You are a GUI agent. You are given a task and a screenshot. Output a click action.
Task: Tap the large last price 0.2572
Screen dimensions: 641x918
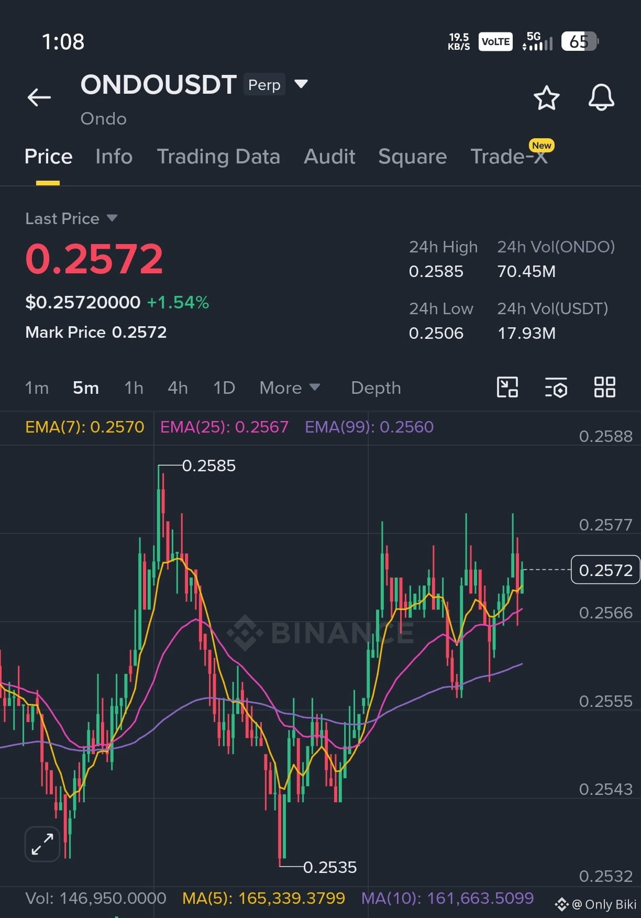click(94, 259)
